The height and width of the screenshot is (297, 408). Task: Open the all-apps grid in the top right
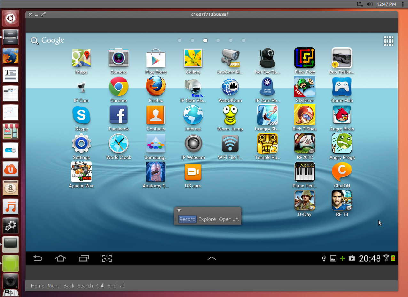388,41
